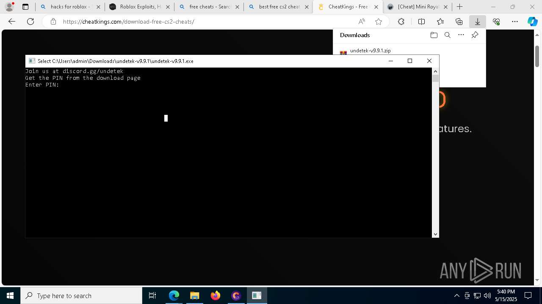The image size is (542, 304).
Task: Refresh the cheatkings.com page
Action: click(x=30, y=22)
